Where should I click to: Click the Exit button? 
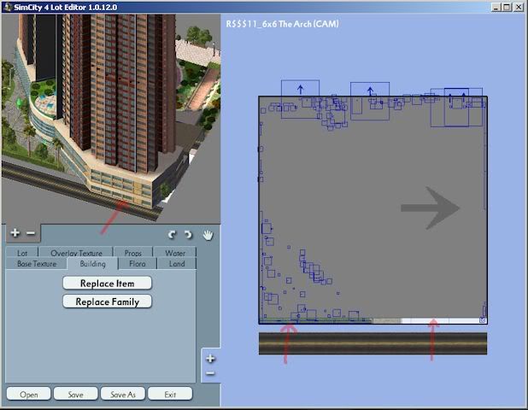pyautogui.click(x=170, y=394)
